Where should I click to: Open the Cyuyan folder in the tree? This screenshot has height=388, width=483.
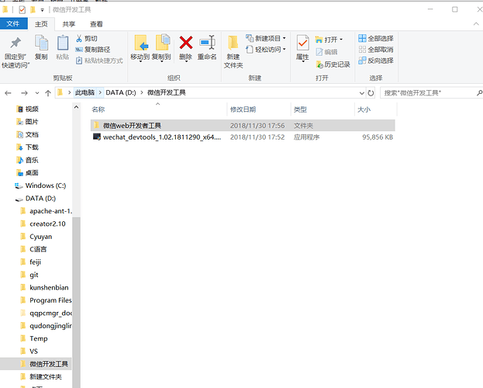(x=36, y=237)
